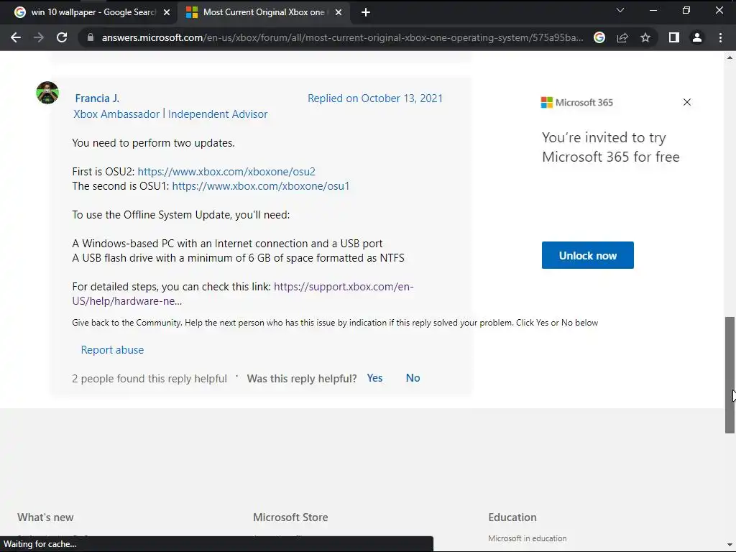Open the Chrome three-dot menu
Image resolution: width=736 pixels, height=552 pixels.
click(720, 37)
